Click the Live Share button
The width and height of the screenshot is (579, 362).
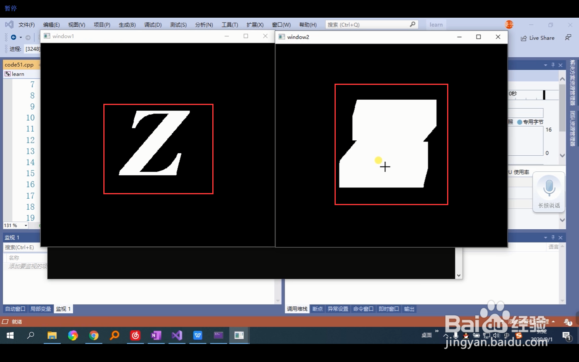[x=538, y=38]
